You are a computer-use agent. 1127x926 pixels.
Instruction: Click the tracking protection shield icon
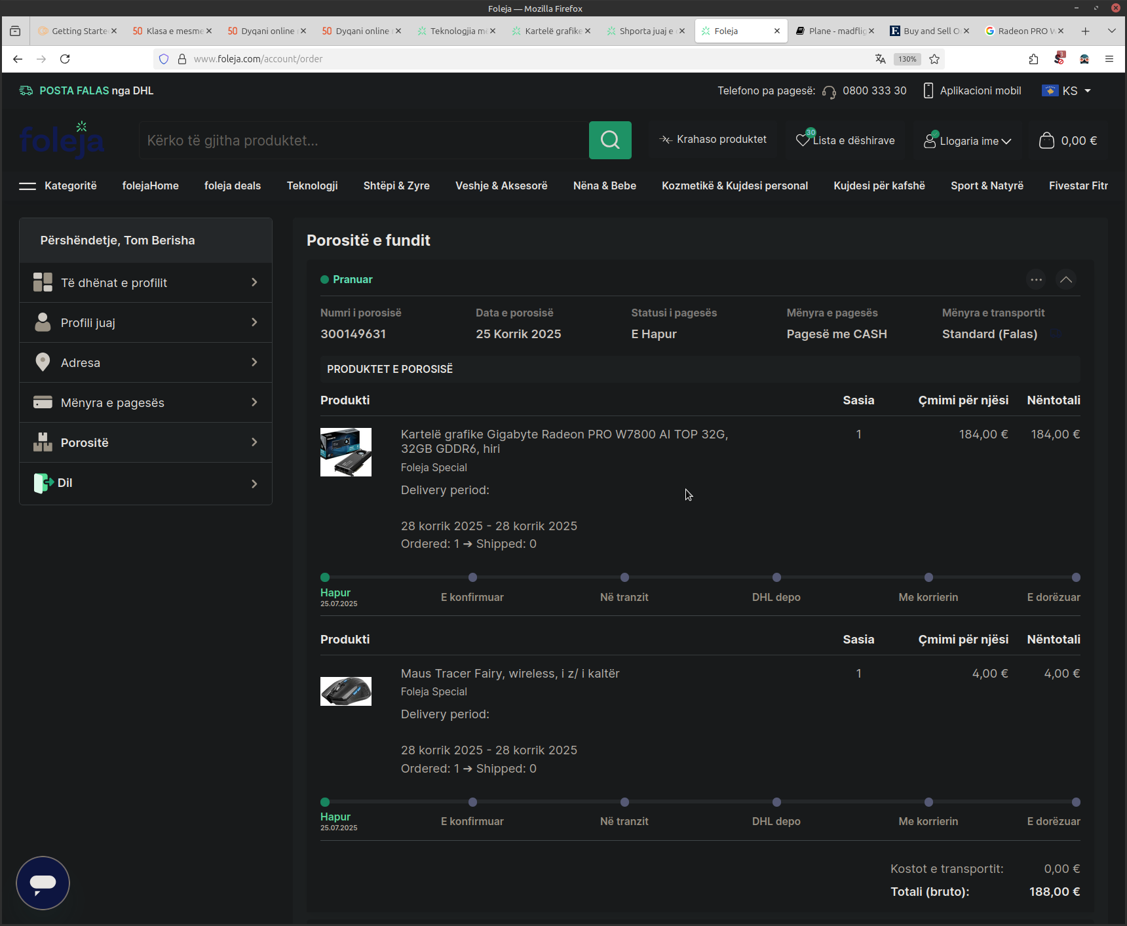(x=164, y=59)
